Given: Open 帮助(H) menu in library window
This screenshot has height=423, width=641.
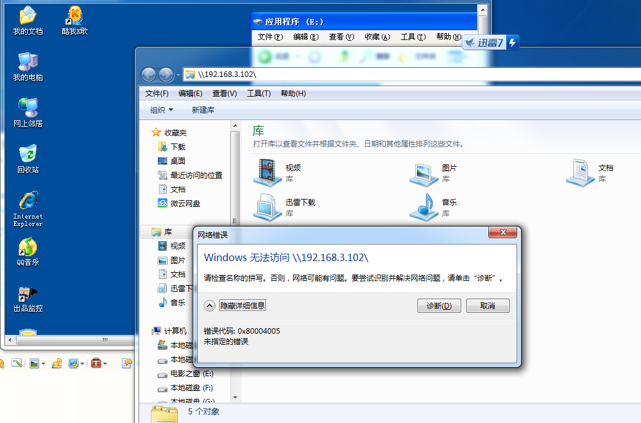Looking at the screenshot, I should [293, 94].
